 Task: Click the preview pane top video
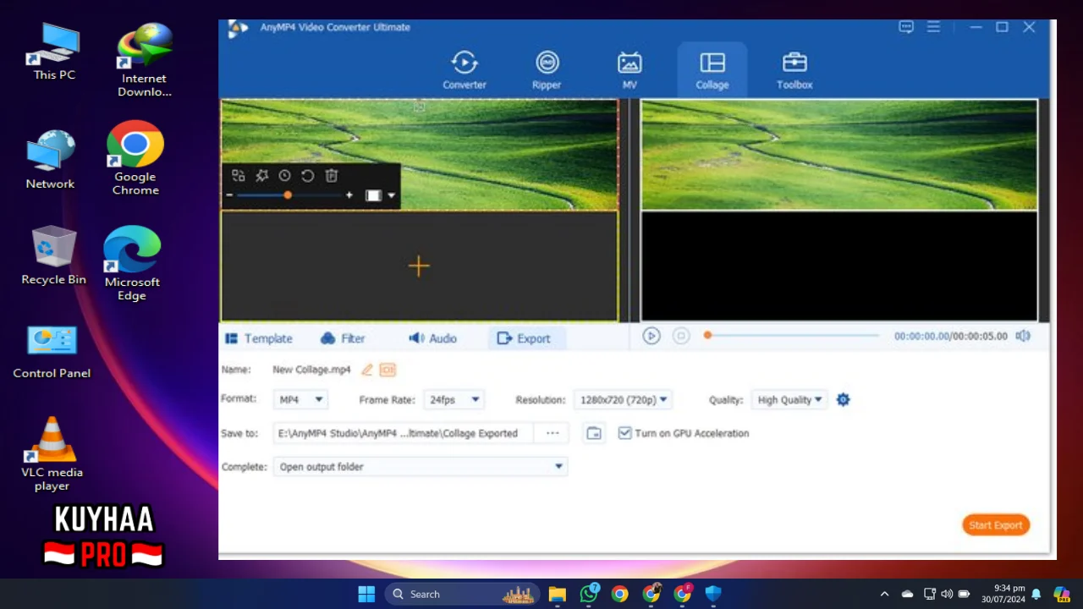(839, 155)
